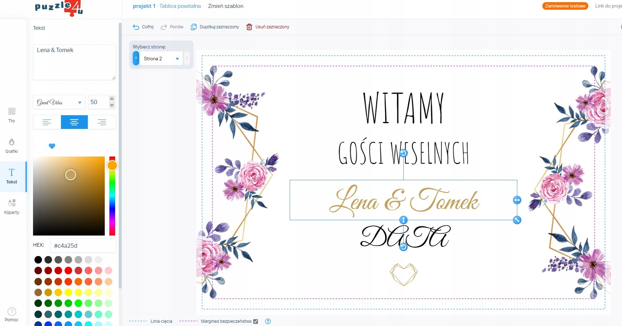Toggle the Margines bezpieczeństwa checkbox
Viewport: 622px width, 326px height.
(255, 321)
